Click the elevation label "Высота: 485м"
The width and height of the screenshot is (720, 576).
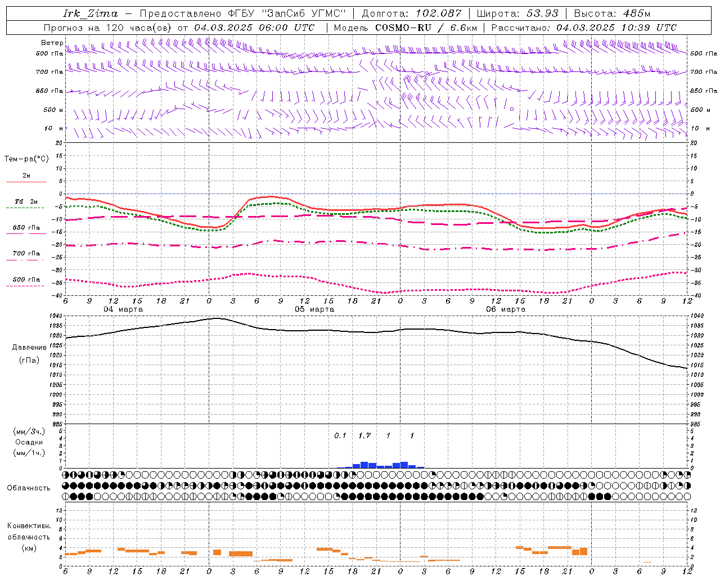click(x=612, y=13)
